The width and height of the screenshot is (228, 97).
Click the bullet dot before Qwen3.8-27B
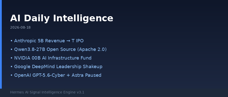coord(11,50)
